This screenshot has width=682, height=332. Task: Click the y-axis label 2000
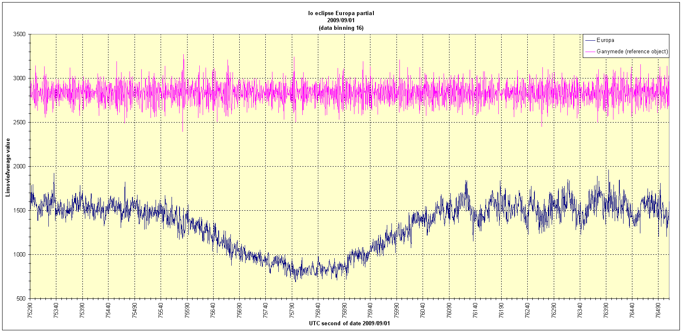pos(20,167)
